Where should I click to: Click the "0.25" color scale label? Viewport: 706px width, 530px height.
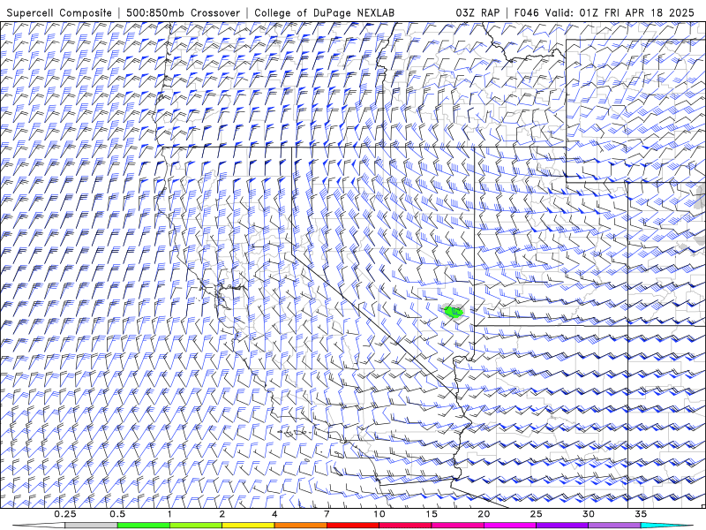(65, 514)
